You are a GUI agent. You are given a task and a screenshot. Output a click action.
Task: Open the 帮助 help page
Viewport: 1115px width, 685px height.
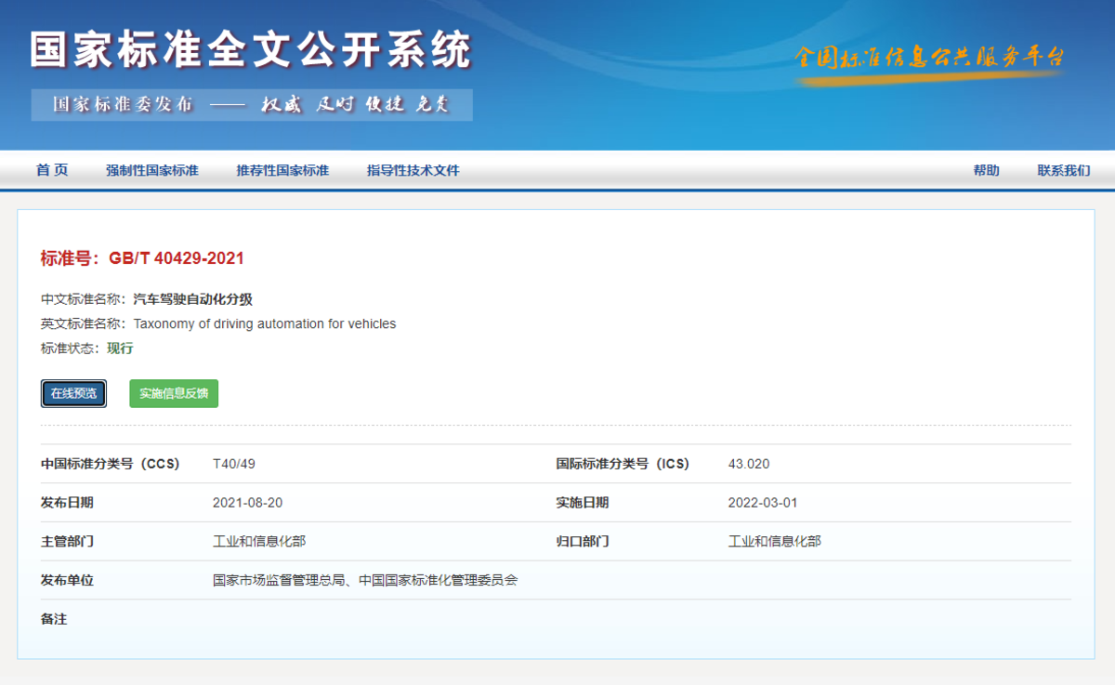coord(986,170)
